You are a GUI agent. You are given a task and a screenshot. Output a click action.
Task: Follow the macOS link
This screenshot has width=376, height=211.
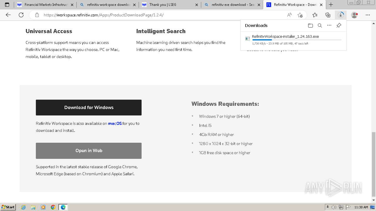(x=115, y=123)
